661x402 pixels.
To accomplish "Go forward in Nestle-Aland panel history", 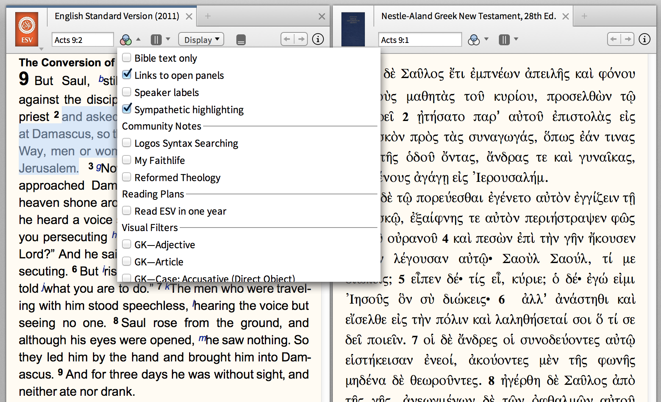I will 627,39.
